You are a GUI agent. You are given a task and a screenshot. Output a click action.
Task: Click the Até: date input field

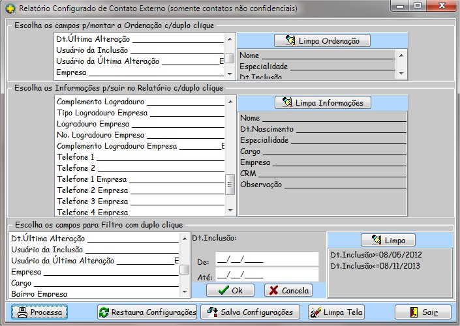[x=266, y=275]
